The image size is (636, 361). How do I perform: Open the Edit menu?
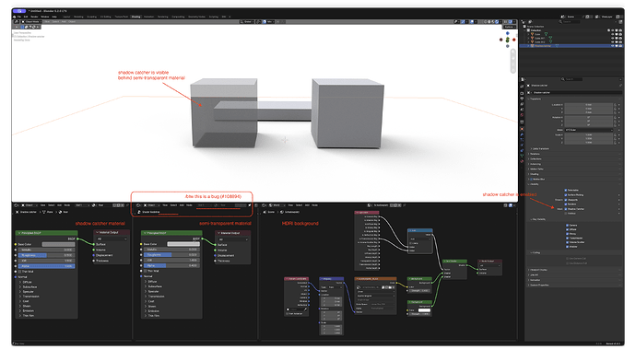26,17
